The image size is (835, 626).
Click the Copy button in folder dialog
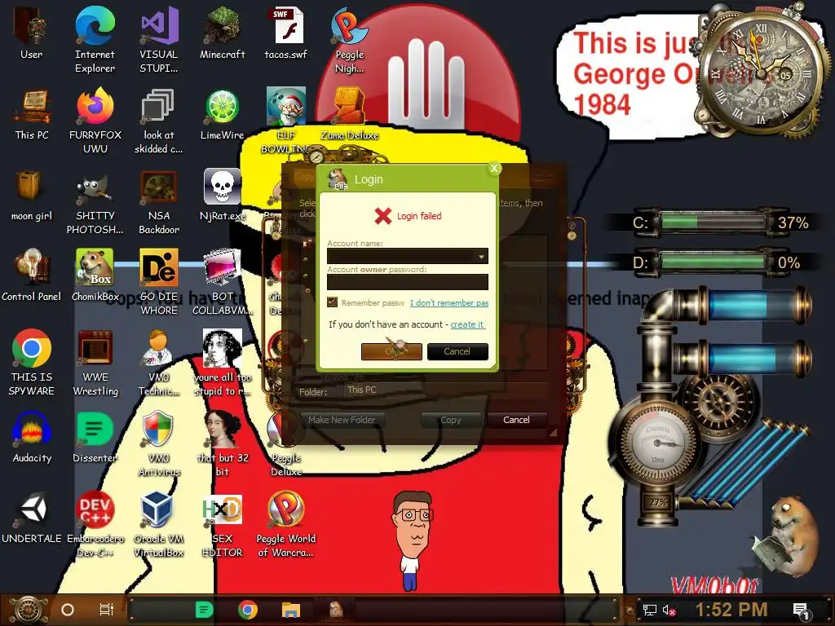coord(450,420)
